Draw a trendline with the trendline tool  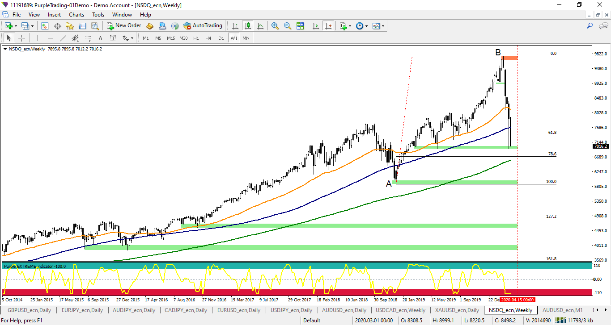pyautogui.click(x=63, y=38)
